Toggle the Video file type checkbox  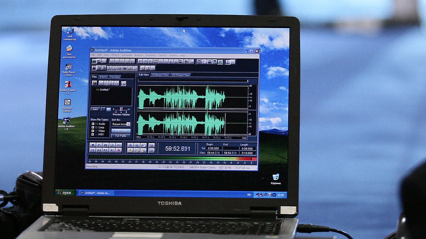click(93, 131)
